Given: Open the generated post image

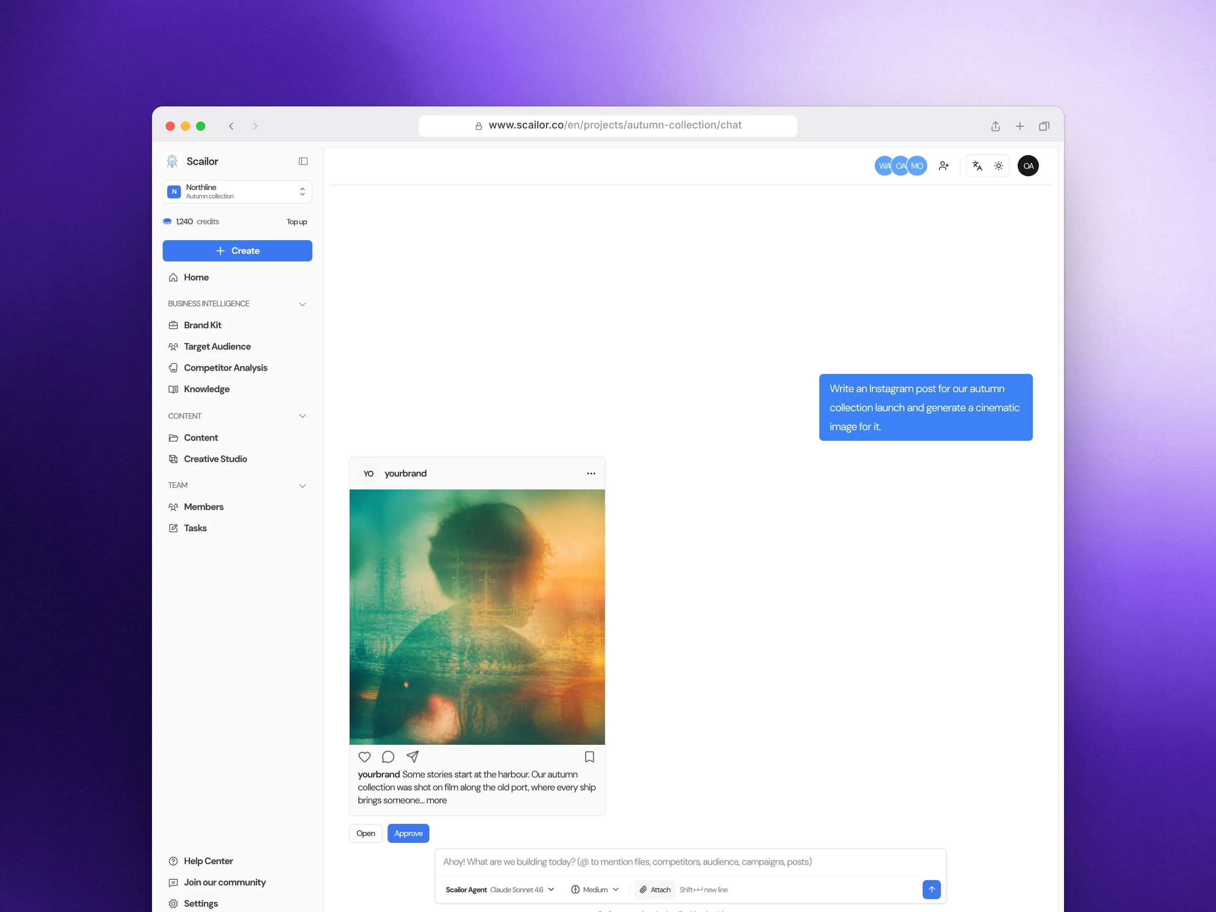Looking at the screenshot, I should 477,617.
